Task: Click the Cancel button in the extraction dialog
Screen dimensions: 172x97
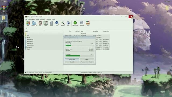Action: (72, 62)
